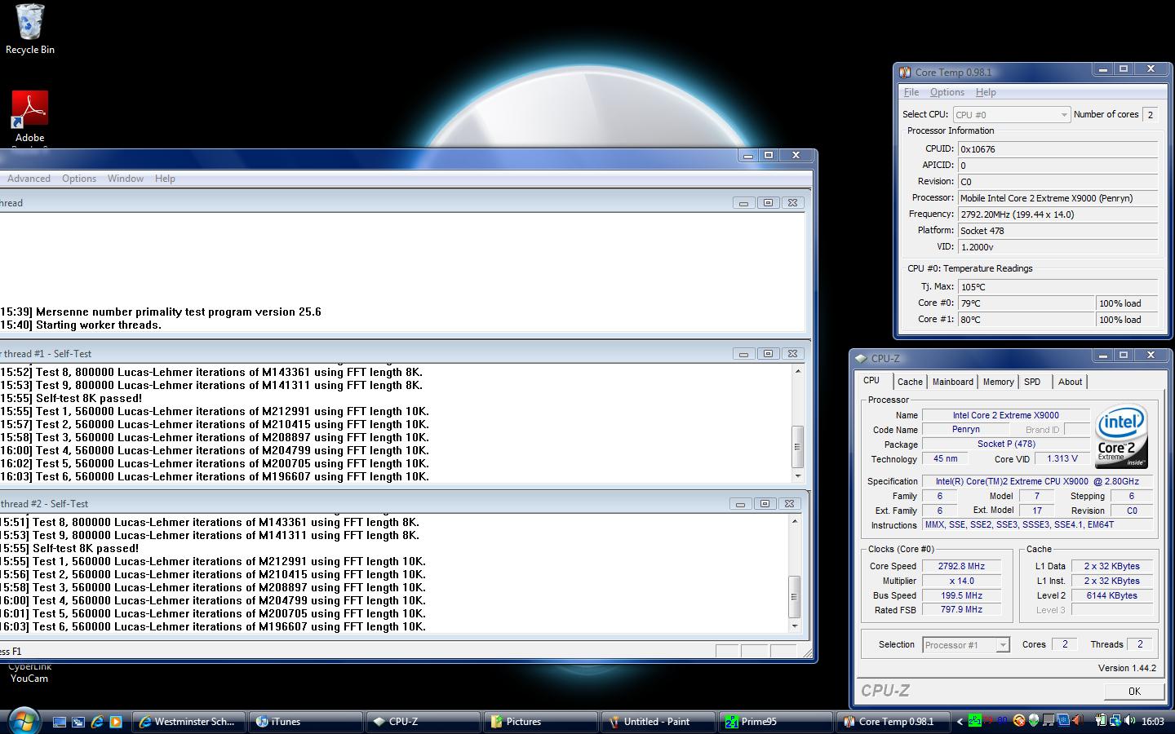The image size is (1175, 734).
Task: Launch Internet Explorer from Quick Launch
Action: pyautogui.click(x=97, y=722)
